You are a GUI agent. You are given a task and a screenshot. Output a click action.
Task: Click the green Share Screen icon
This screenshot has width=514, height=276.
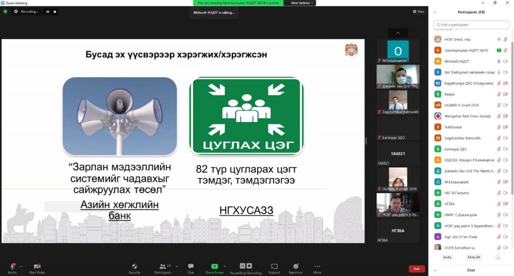214,266
